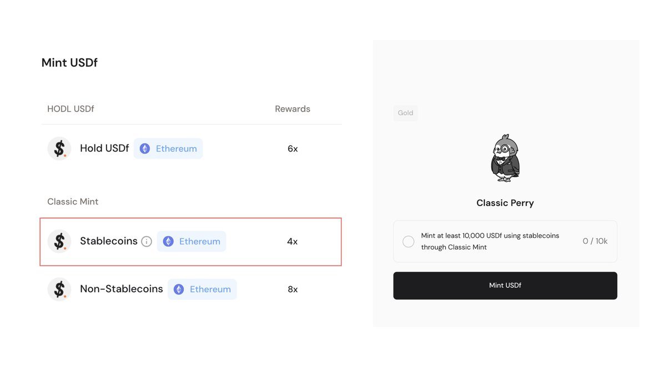Image resolution: width=666 pixels, height=370 pixels.
Task: Click the Stablecoins dollar coin icon
Action: [x=59, y=242]
